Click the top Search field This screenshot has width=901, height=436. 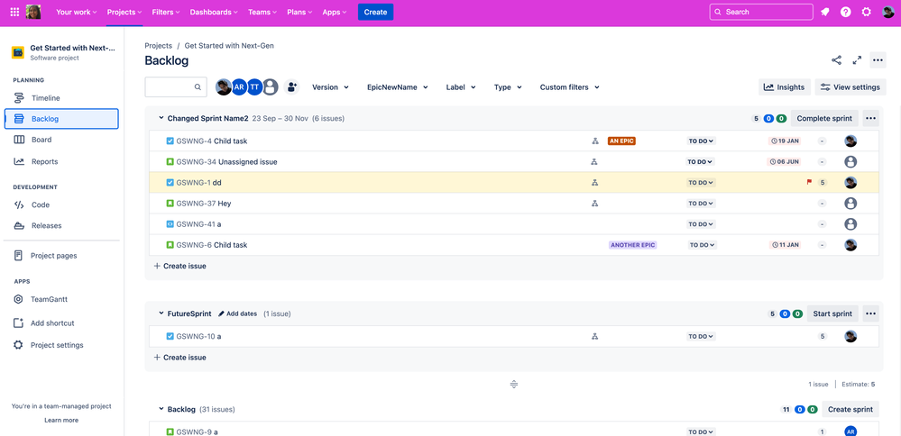click(x=761, y=12)
